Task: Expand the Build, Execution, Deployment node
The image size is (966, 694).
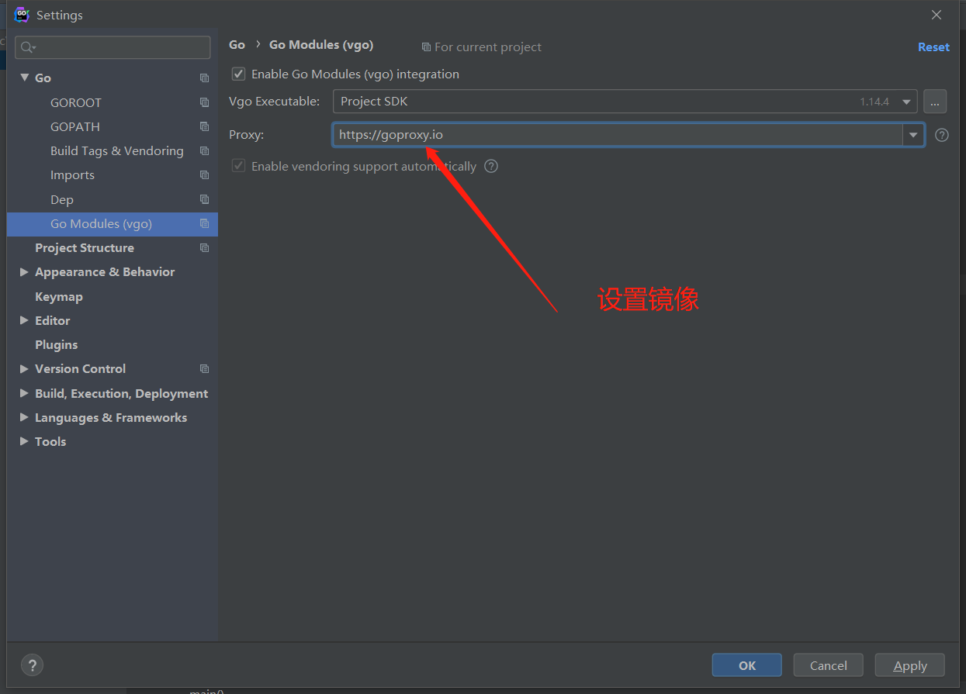Action: point(24,393)
